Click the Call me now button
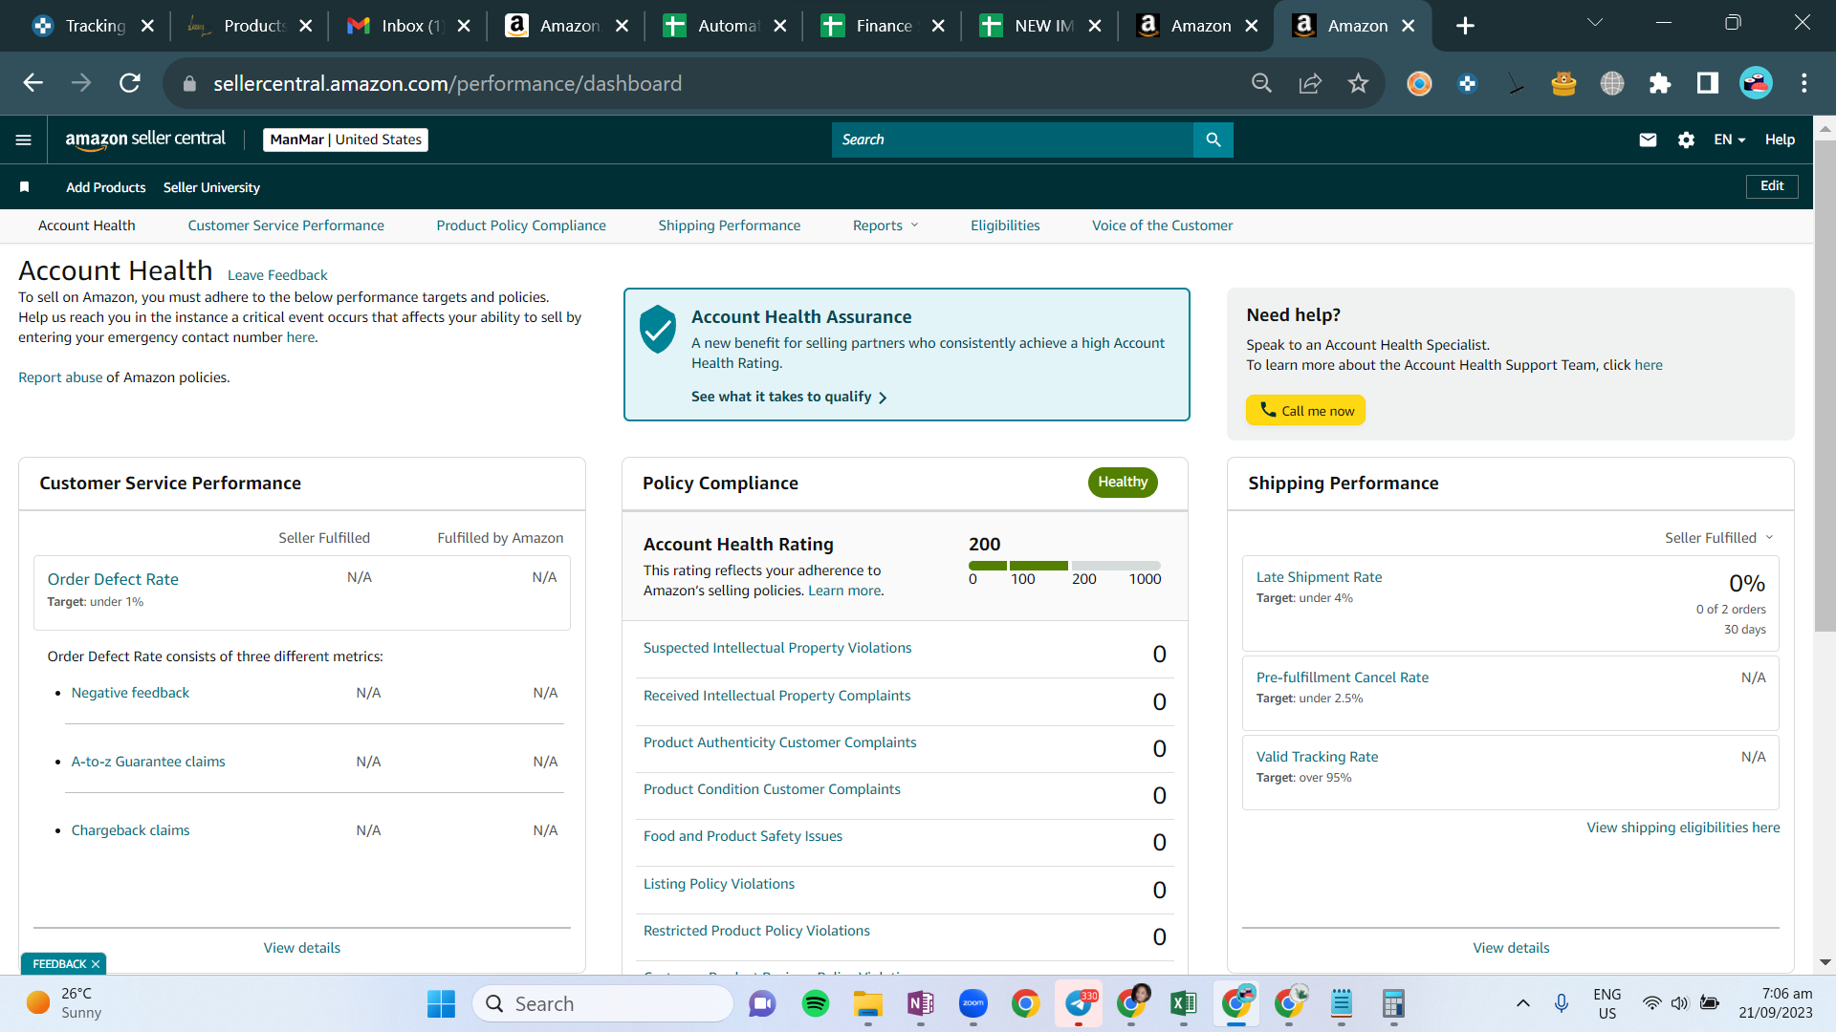1836x1032 pixels. click(x=1305, y=410)
